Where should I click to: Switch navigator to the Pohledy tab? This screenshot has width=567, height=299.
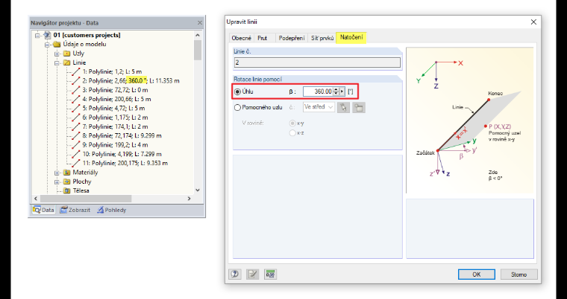point(111,210)
